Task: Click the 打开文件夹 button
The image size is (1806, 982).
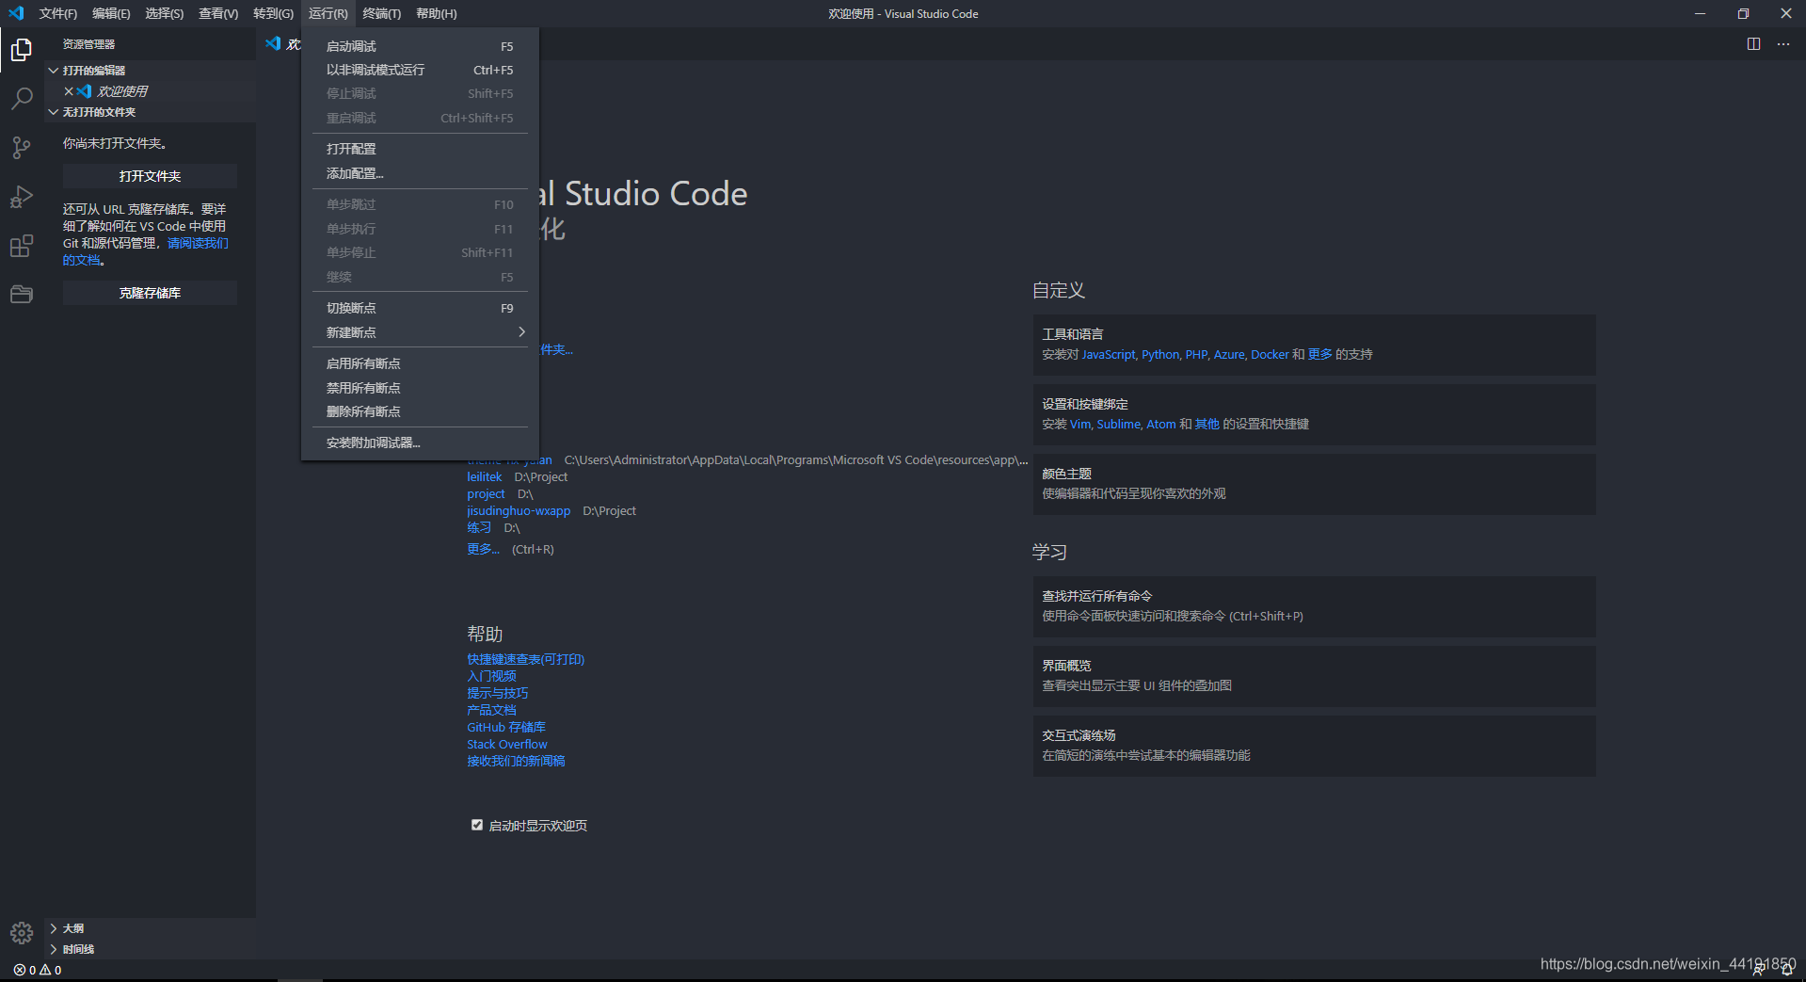Action: click(x=149, y=175)
